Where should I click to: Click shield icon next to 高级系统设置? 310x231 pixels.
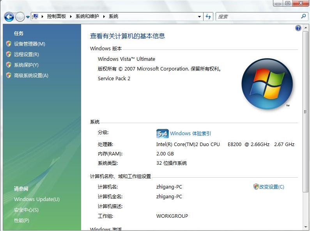(9, 75)
